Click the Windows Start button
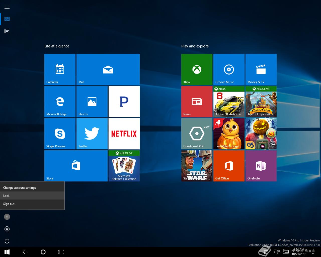321x257 pixels. click(x=7, y=252)
